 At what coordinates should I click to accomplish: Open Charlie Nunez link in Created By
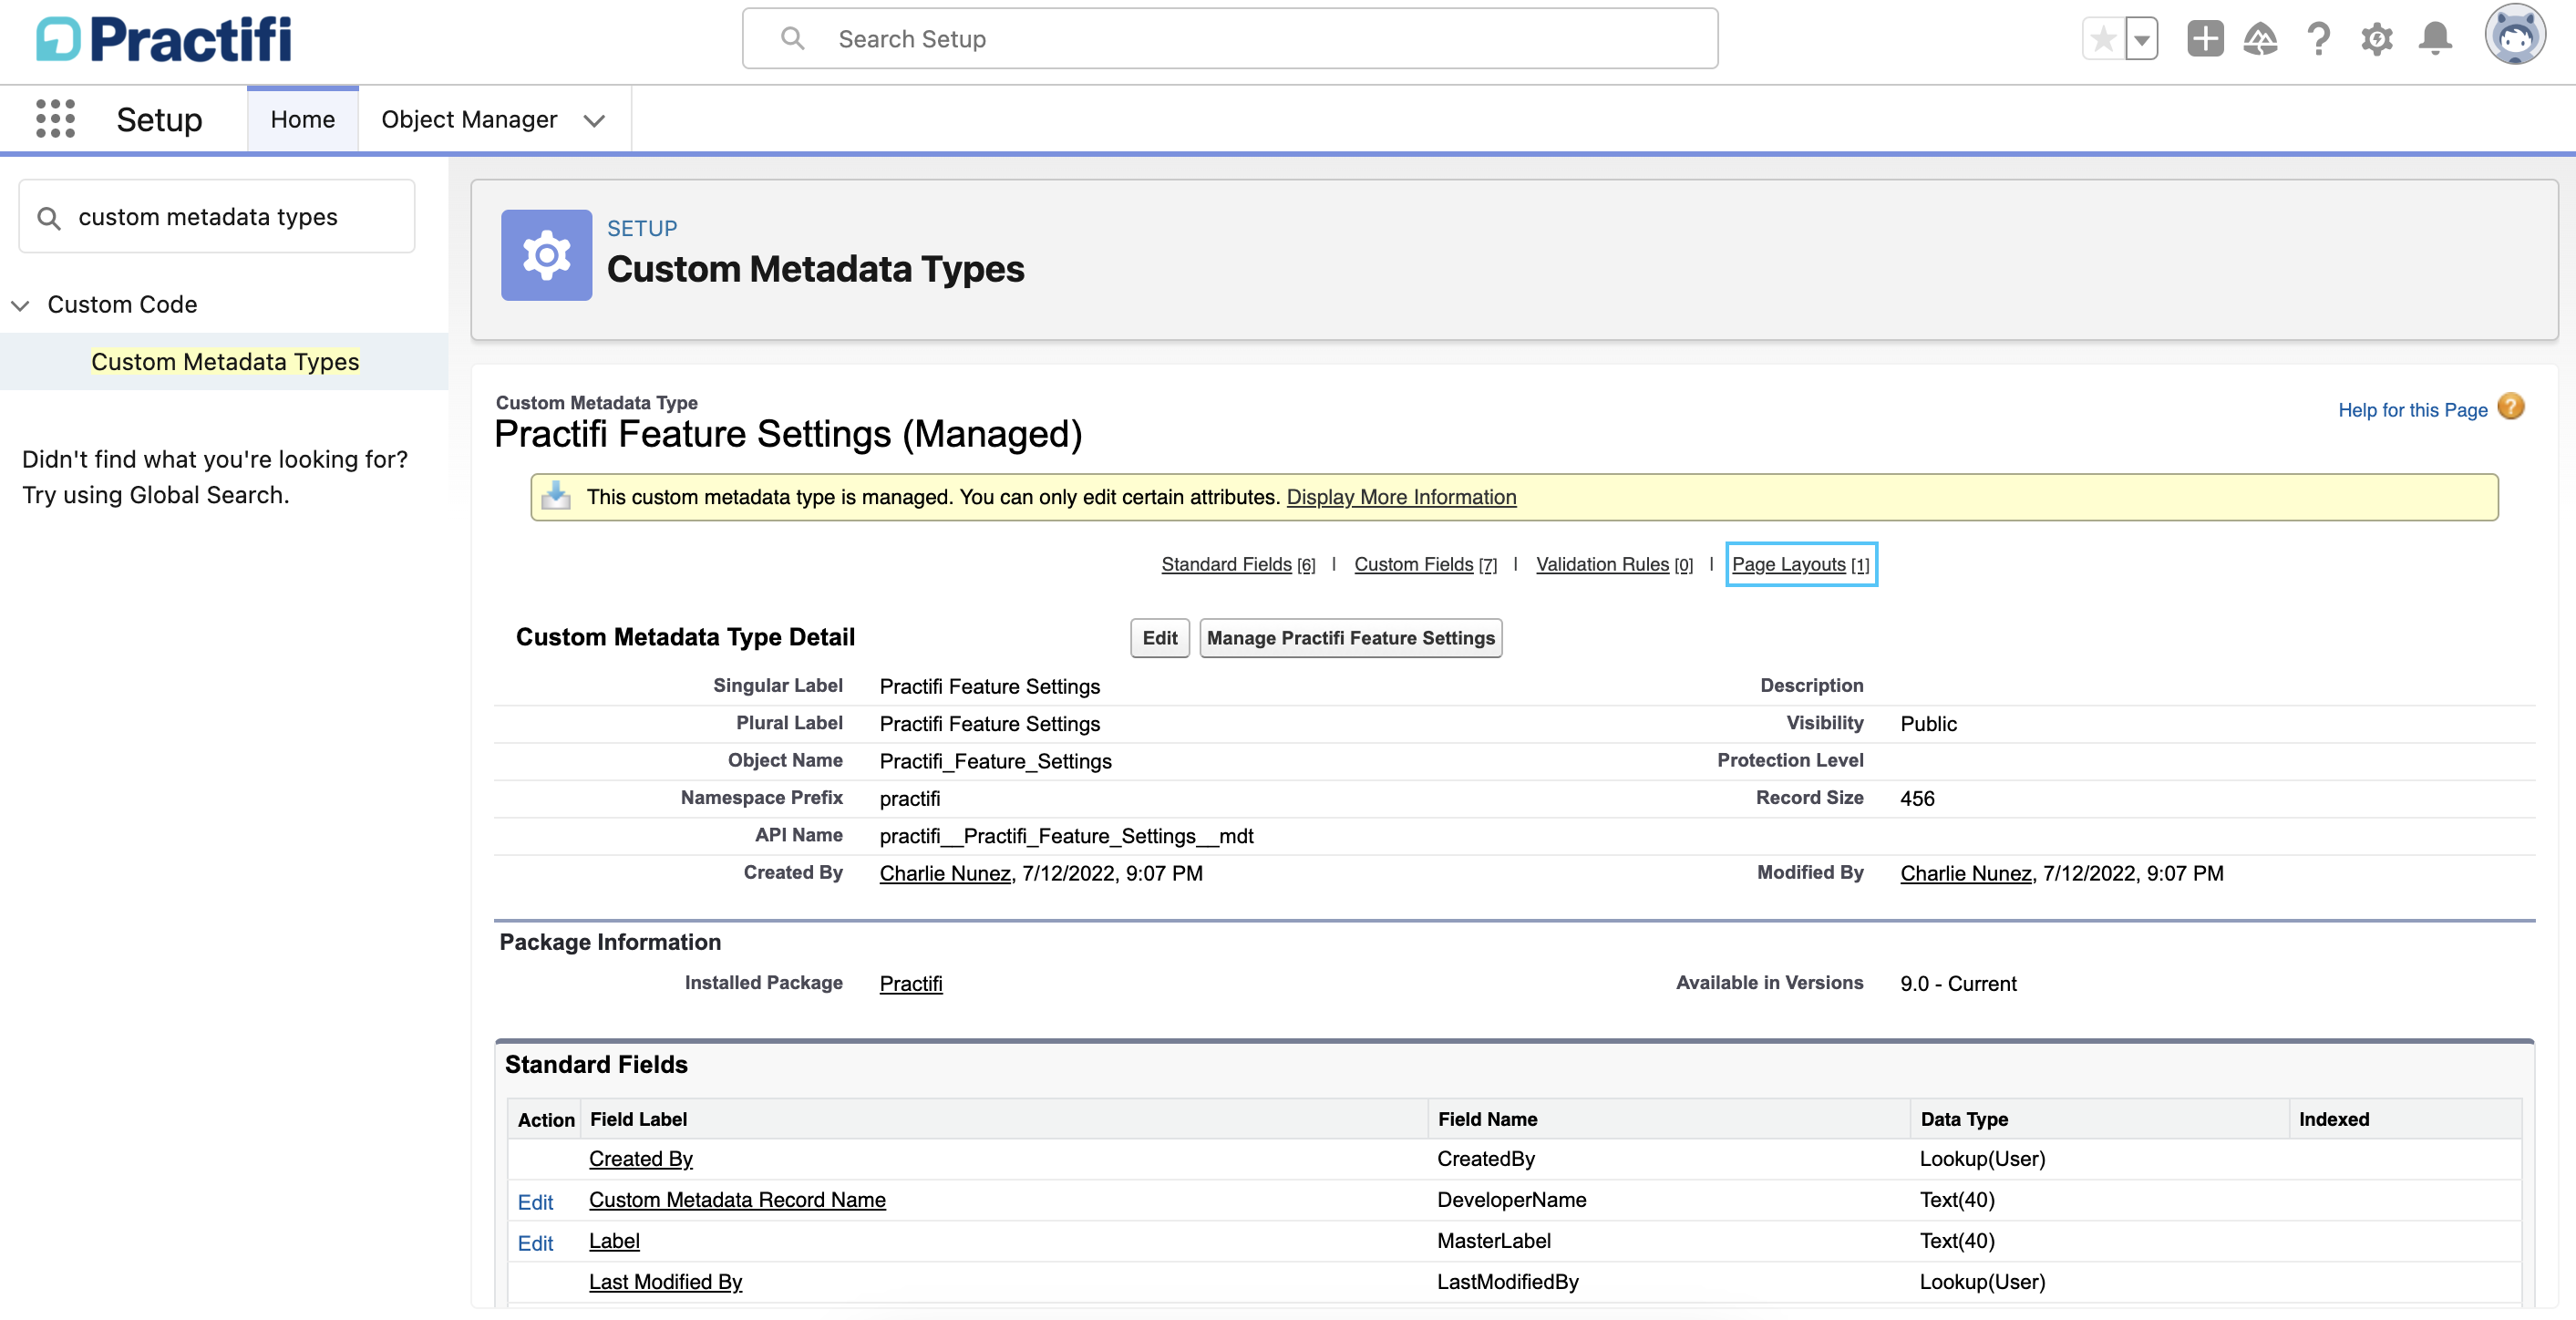945,873
